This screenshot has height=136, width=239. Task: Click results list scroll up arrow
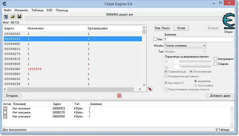[x=144, y=28]
